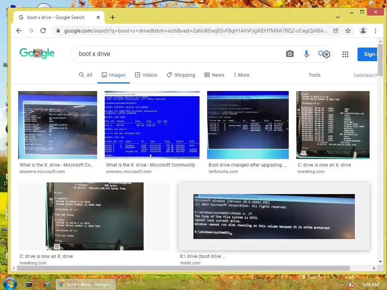Viewport: 387px width, 290px height.
Task: Share this page from address bar
Action: coord(336,31)
